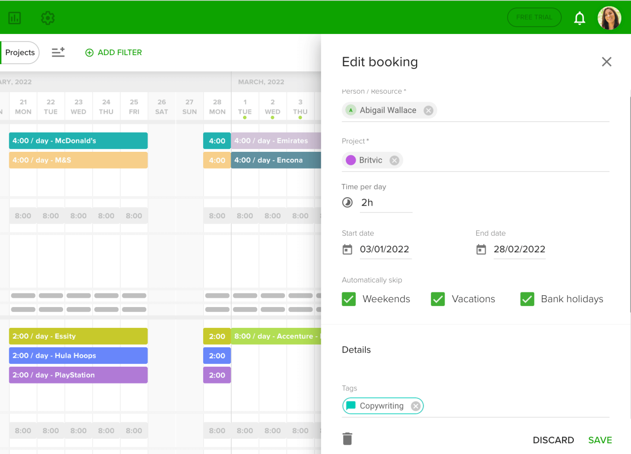
Task: Toggle the Bank holidays checkbox
Action: click(527, 299)
